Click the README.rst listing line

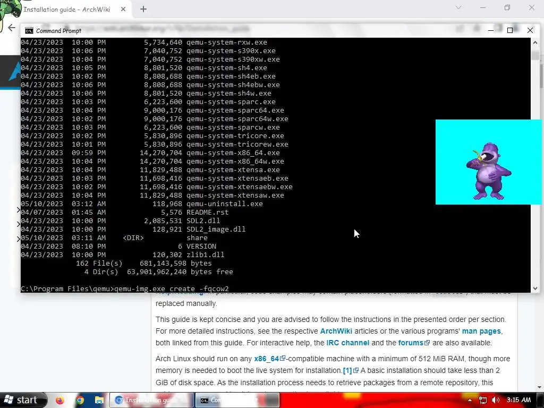(124, 212)
